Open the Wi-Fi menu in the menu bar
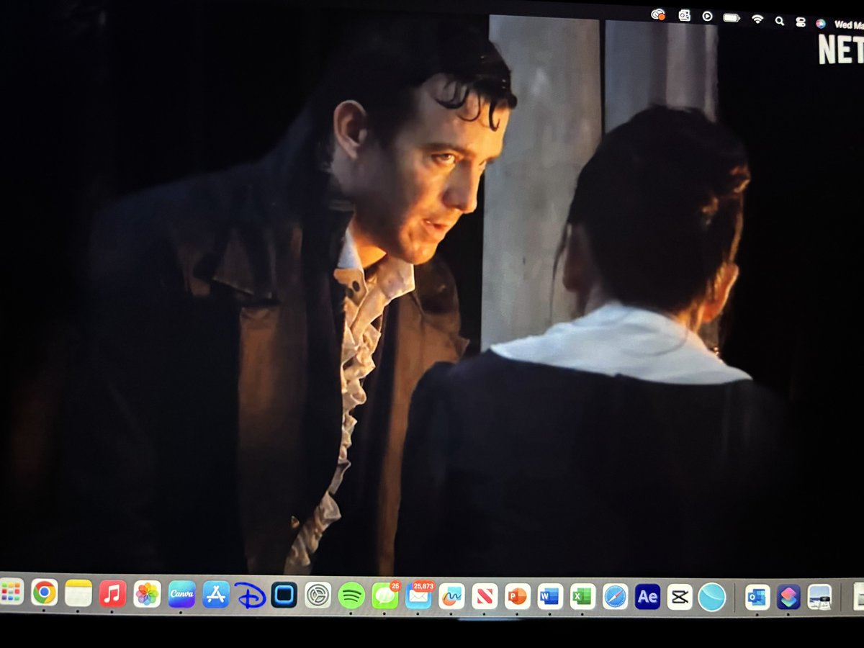 click(757, 19)
